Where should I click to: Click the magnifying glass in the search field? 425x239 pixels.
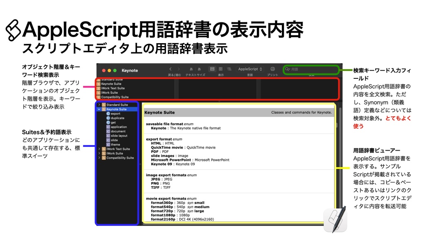(x=286, y=69)
